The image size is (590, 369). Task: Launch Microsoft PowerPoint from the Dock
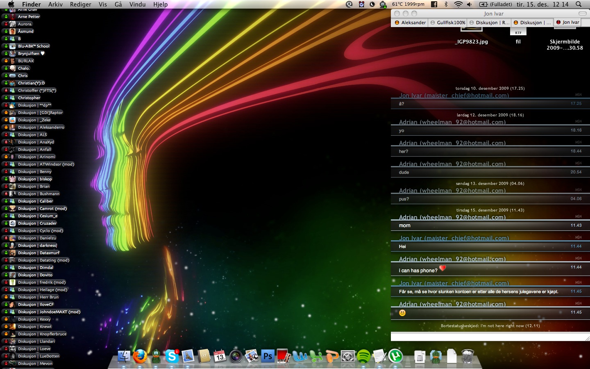coord(331,356)
